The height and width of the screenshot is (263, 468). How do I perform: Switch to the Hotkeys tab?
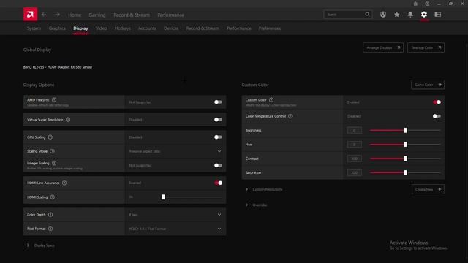[123, 28]
